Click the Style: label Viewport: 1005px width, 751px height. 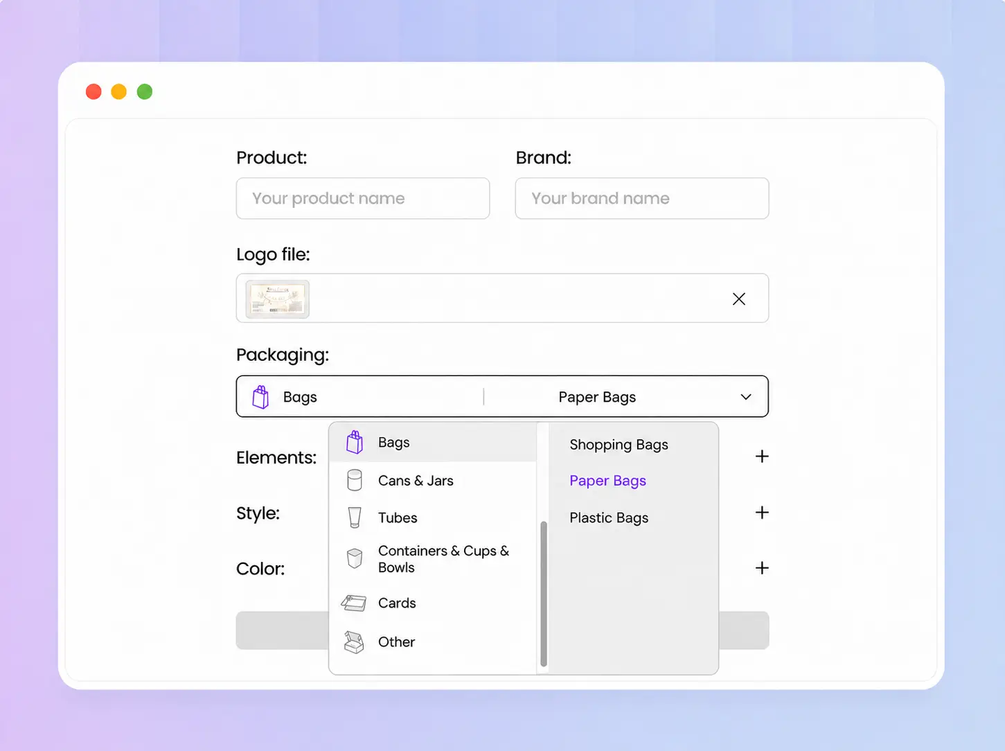[258, 513]
